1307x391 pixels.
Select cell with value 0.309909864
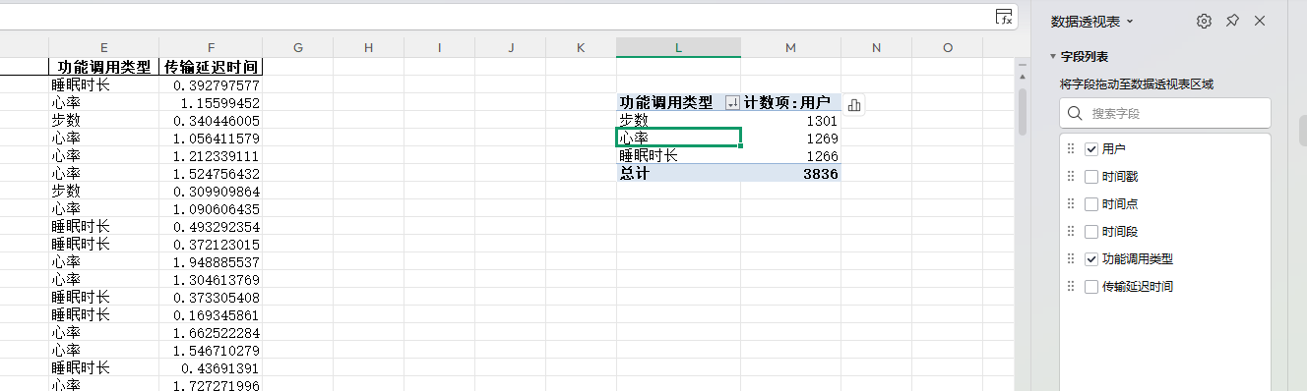(210, 191)
